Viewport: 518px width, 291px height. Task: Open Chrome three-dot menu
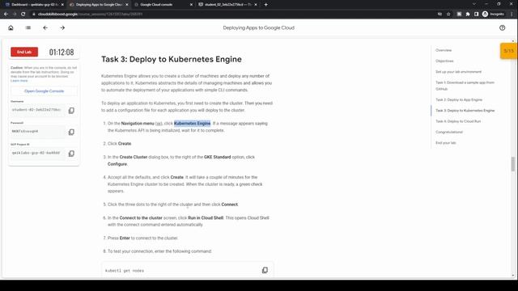pyautogui.click(x=512, y=14)
